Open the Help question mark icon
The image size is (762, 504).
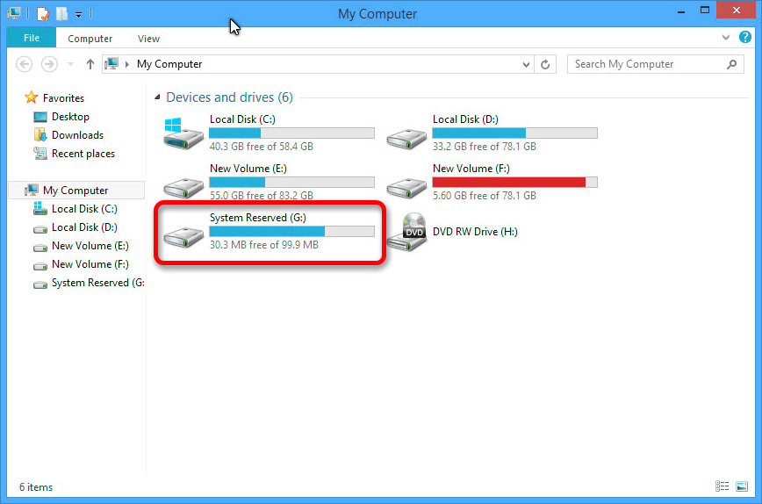[x=745, y=37]
